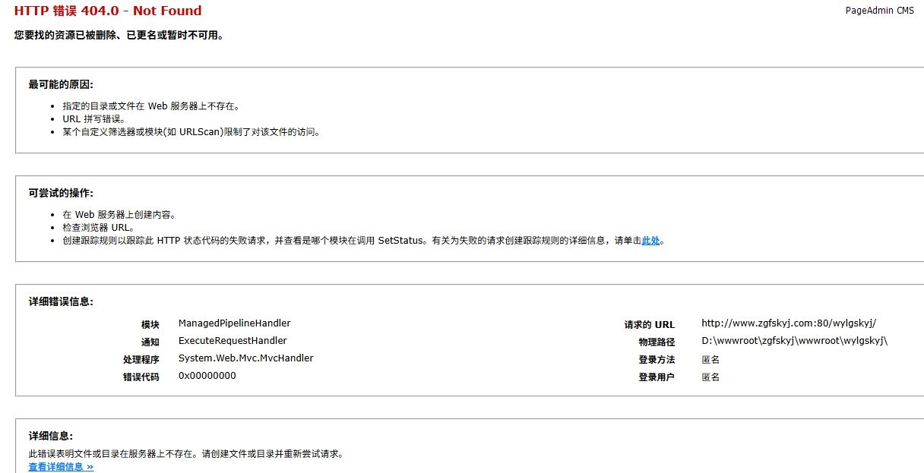Click the PageAdmin CMS label
Screen dimensions: 924x473
(879, 11)
